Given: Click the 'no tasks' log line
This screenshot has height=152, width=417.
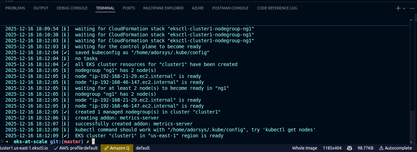Looking at the screenshot, I should [86, 58].
